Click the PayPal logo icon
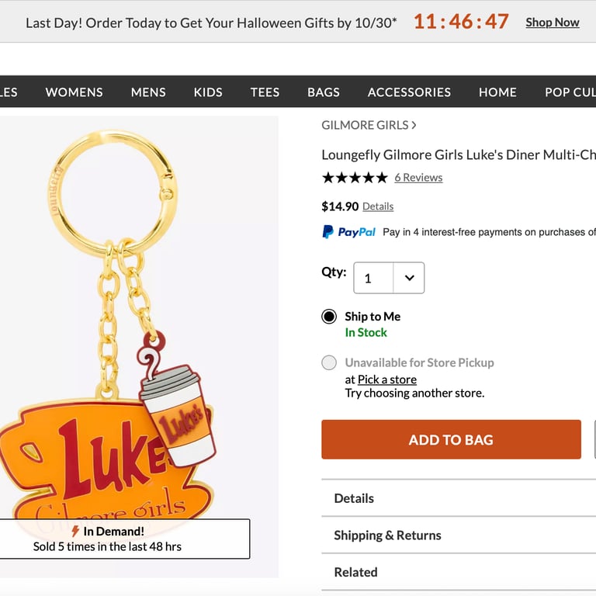This screenshot has width=596, height=596. coord(348,232)
